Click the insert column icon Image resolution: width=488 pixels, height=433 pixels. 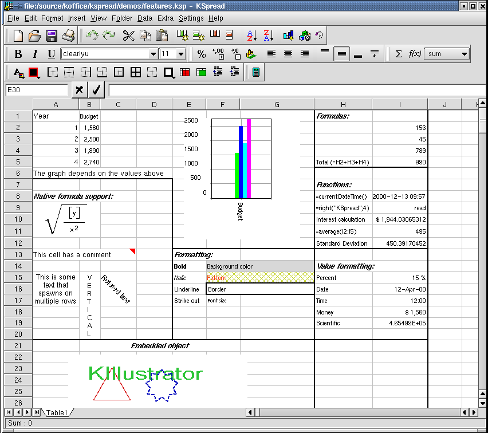tap(182, 35)
